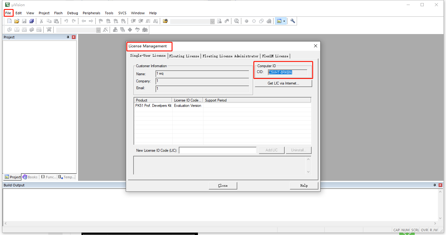Open the File menu

tap(8, 13)
